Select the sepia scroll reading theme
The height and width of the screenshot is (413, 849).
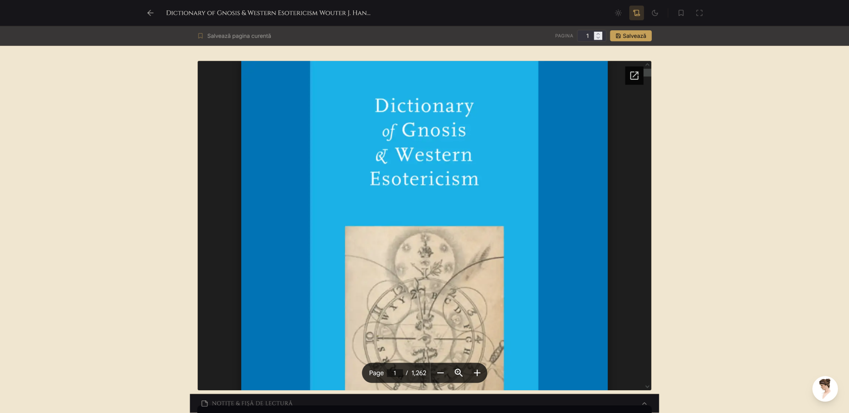tap(637, 13)
